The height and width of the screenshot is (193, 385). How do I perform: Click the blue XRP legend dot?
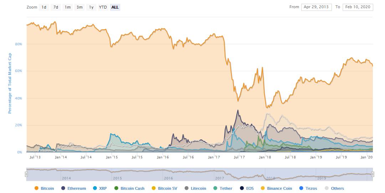94,188
